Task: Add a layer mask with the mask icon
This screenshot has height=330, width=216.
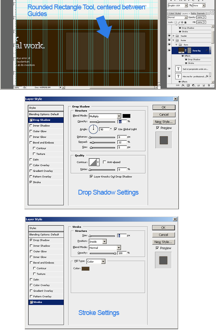Action: 188,85
